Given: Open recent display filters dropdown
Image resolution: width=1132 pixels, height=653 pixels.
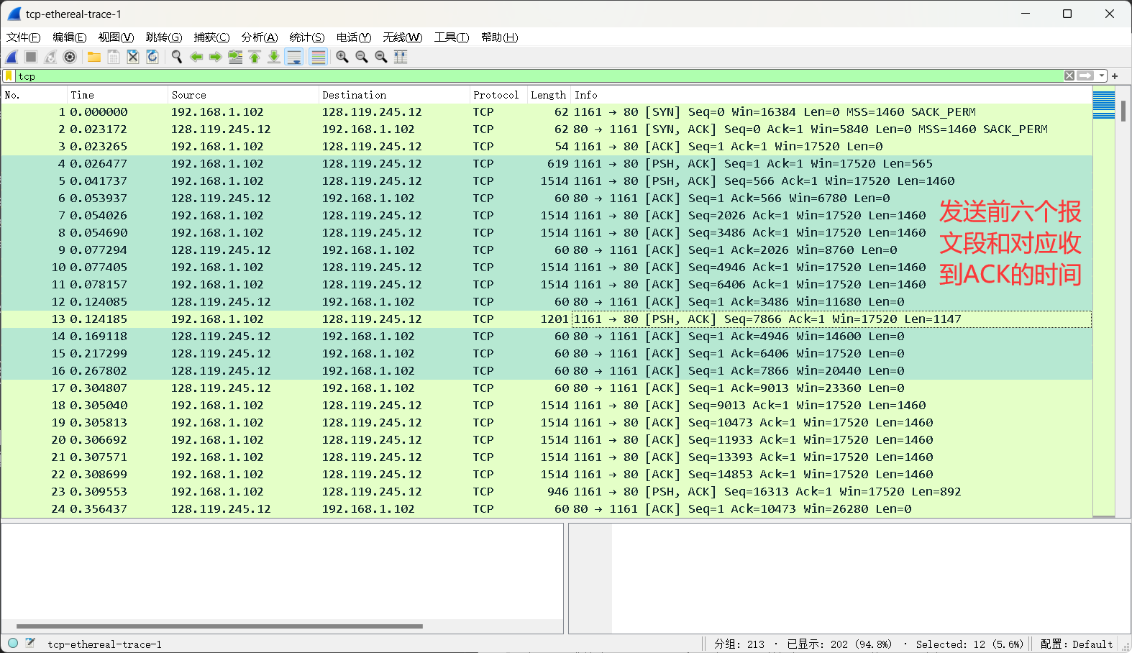Looking at the screenshot, I should (1102, 76).
